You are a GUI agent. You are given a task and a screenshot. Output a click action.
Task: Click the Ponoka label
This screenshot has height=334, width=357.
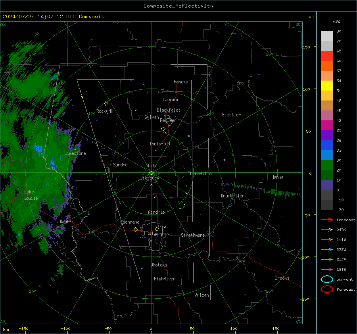pyautogui.click(x=181, y=82)
